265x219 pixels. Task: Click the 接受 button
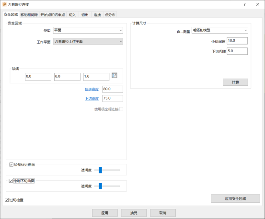point(134,213)
